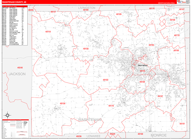Click the LIVINGSTON county label
Screen dimensions: 191x139
(87, 8)
